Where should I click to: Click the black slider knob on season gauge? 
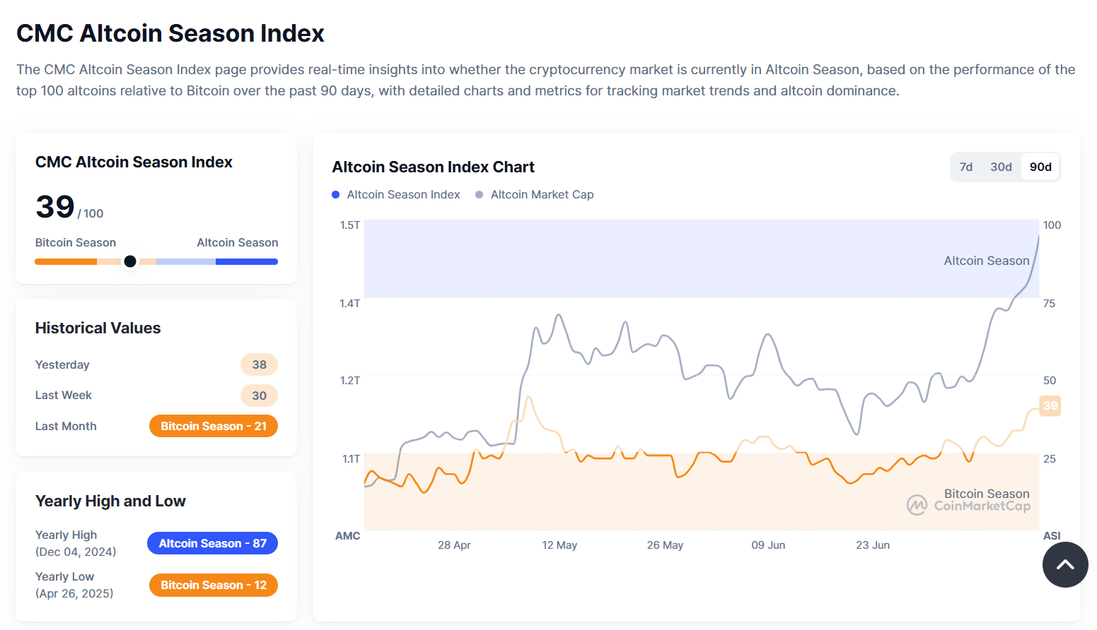tap(130, 261)
